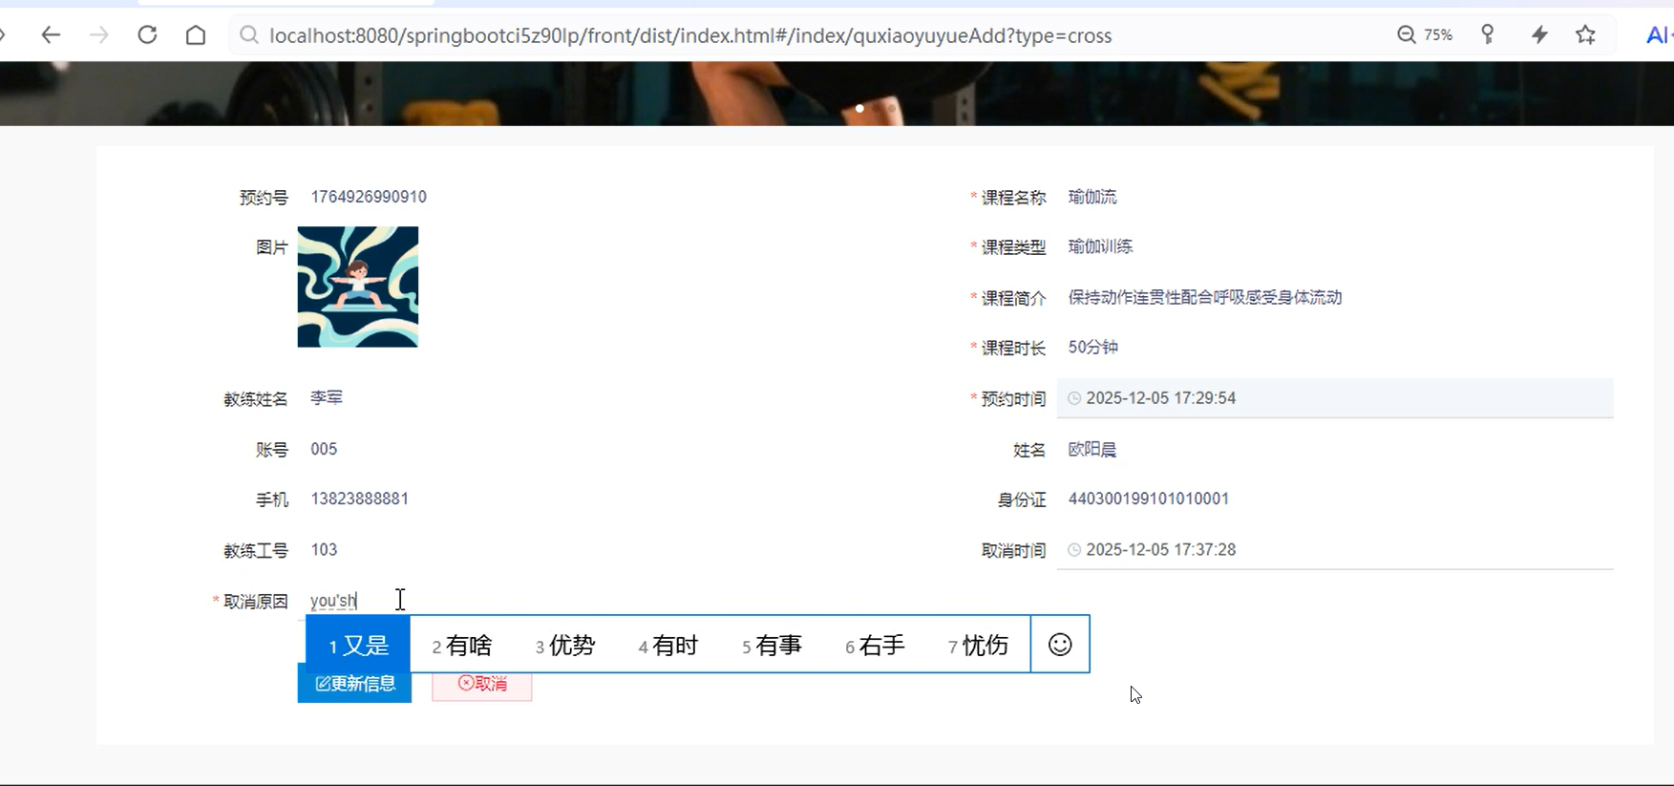Click the course name 瑜伽流
The height and width of the screenshot is (786, 1674).
click(1092, 197)
